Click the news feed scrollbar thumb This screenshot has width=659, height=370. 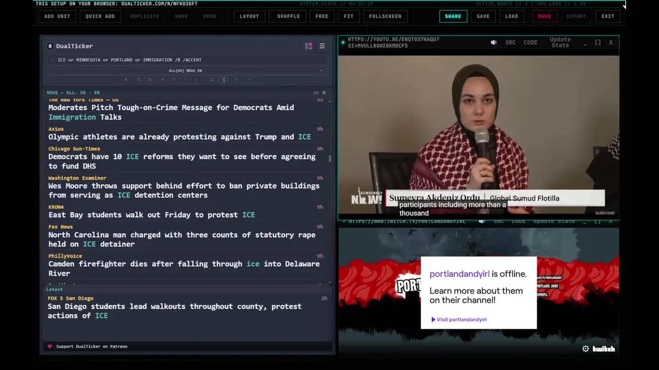330,158
